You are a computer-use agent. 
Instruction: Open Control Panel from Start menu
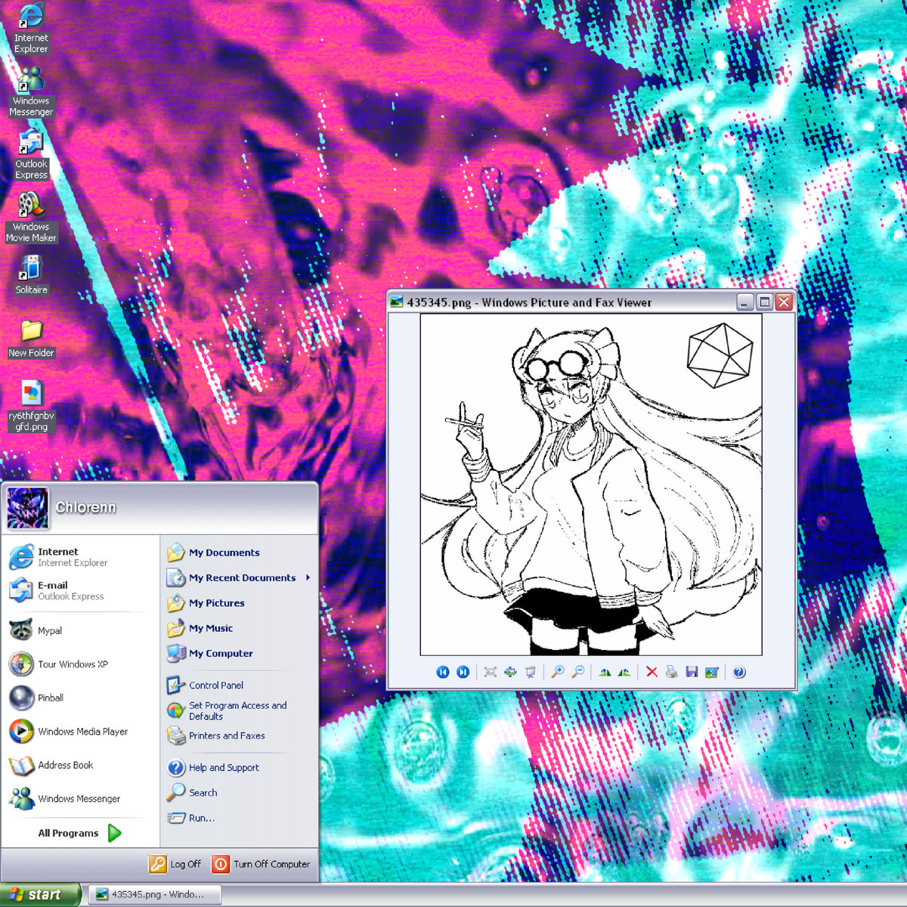215,686
